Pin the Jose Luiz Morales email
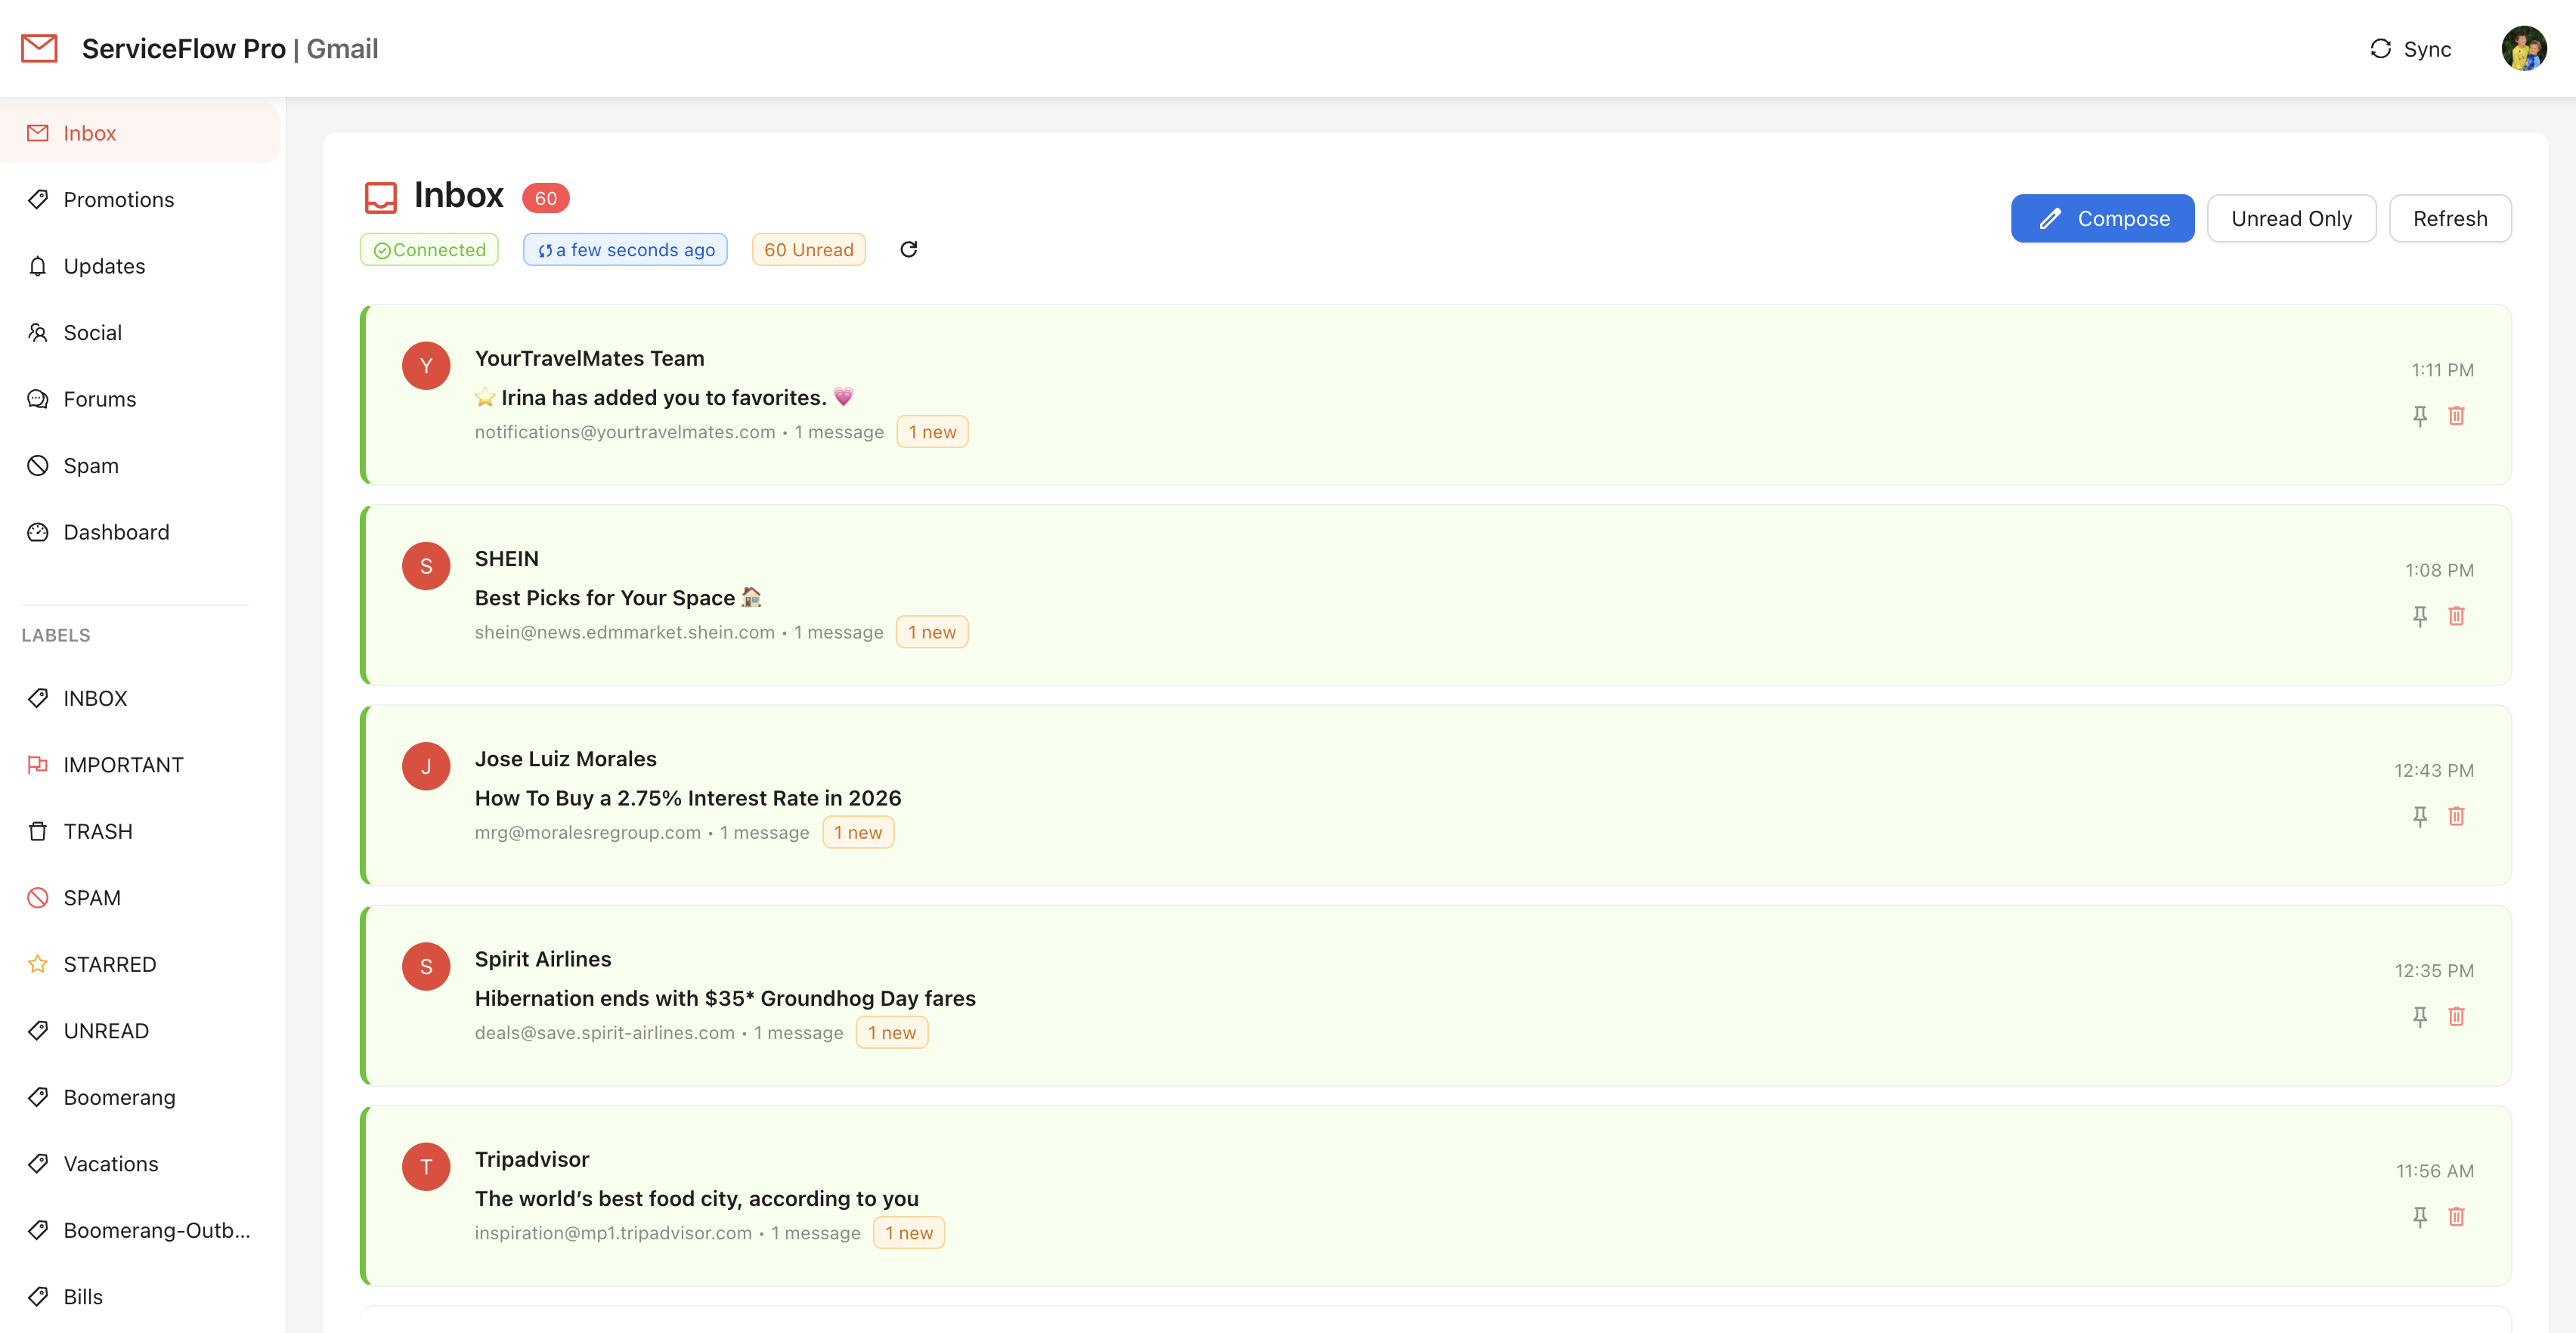Image resolution: width=2576 pixels, height=1333 pixels. coord(2419,816)
